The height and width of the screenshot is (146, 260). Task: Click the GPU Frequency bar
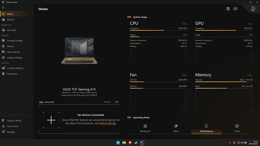(x=224, y=30)
